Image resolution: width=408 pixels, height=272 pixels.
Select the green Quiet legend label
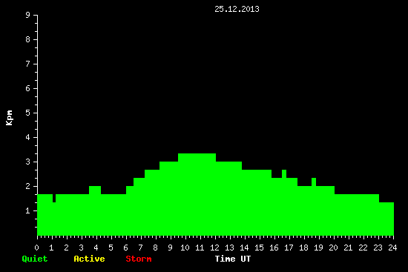coord(35,259)
